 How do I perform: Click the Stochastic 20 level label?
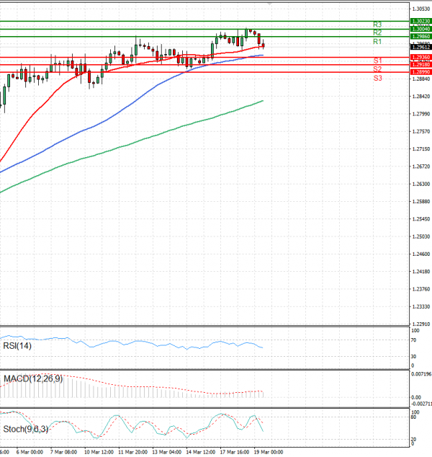[413, 439]
